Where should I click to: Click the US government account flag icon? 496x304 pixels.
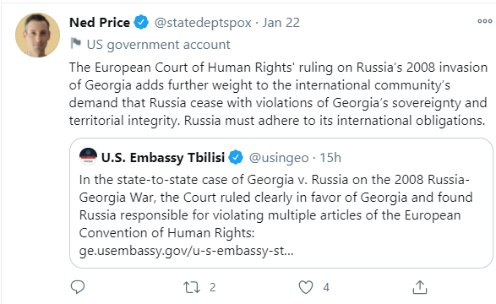(76, 43)
